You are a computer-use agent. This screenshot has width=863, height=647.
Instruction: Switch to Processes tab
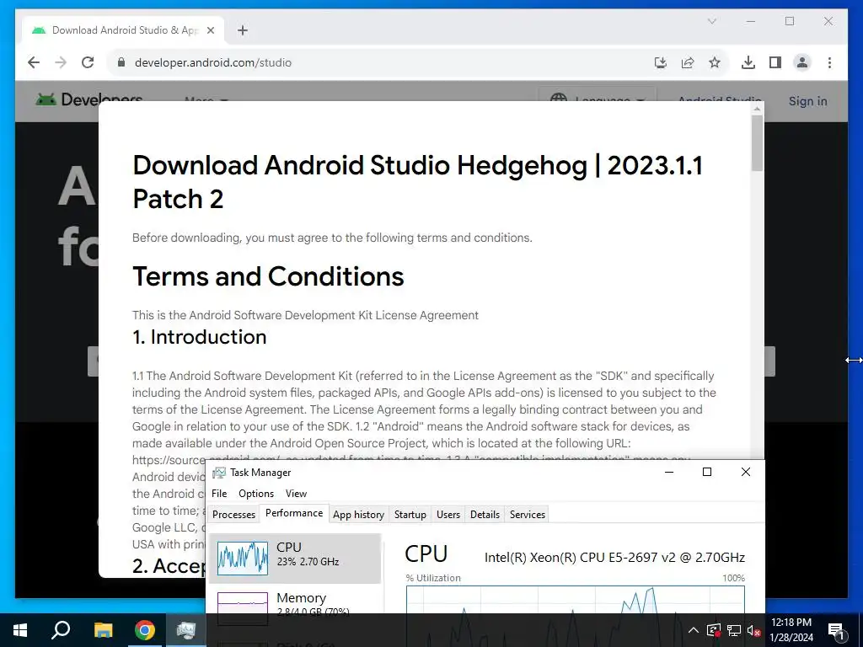point(234,515)
